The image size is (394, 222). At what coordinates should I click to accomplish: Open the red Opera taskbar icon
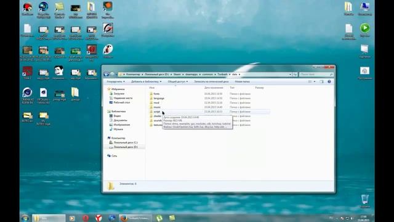tap(86, 218)
